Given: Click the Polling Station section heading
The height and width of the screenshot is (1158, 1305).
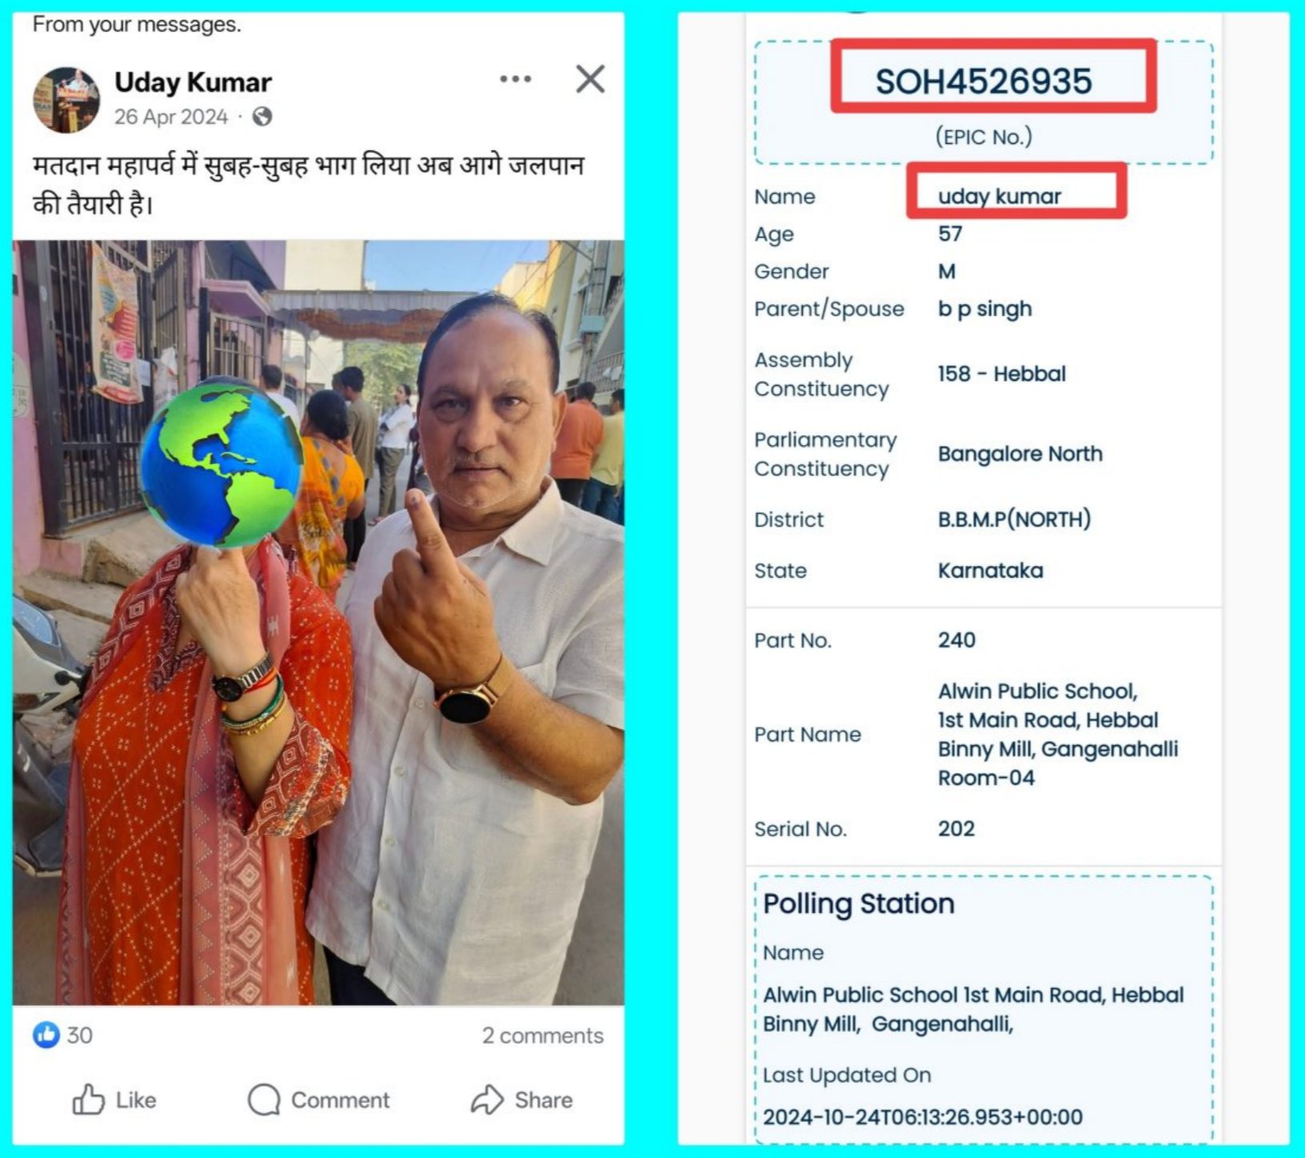Looking at the screenshot, I should tap(859, 904).
